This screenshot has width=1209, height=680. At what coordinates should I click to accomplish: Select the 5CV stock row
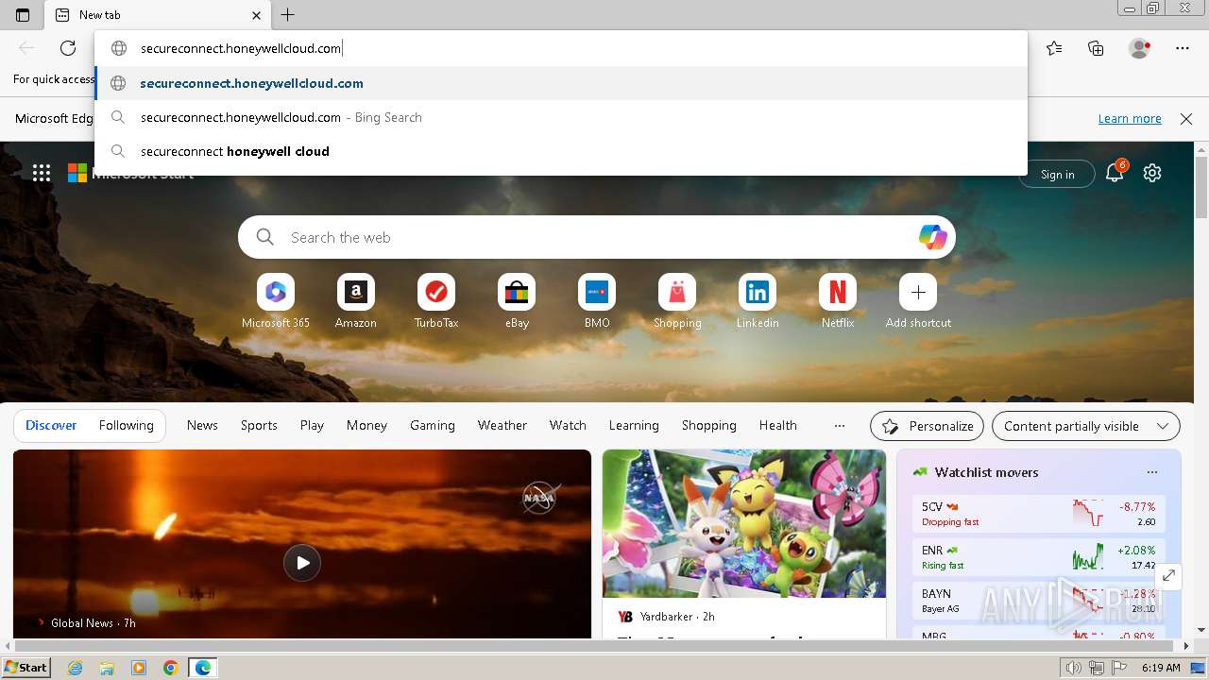click(x=1039, y=514)
